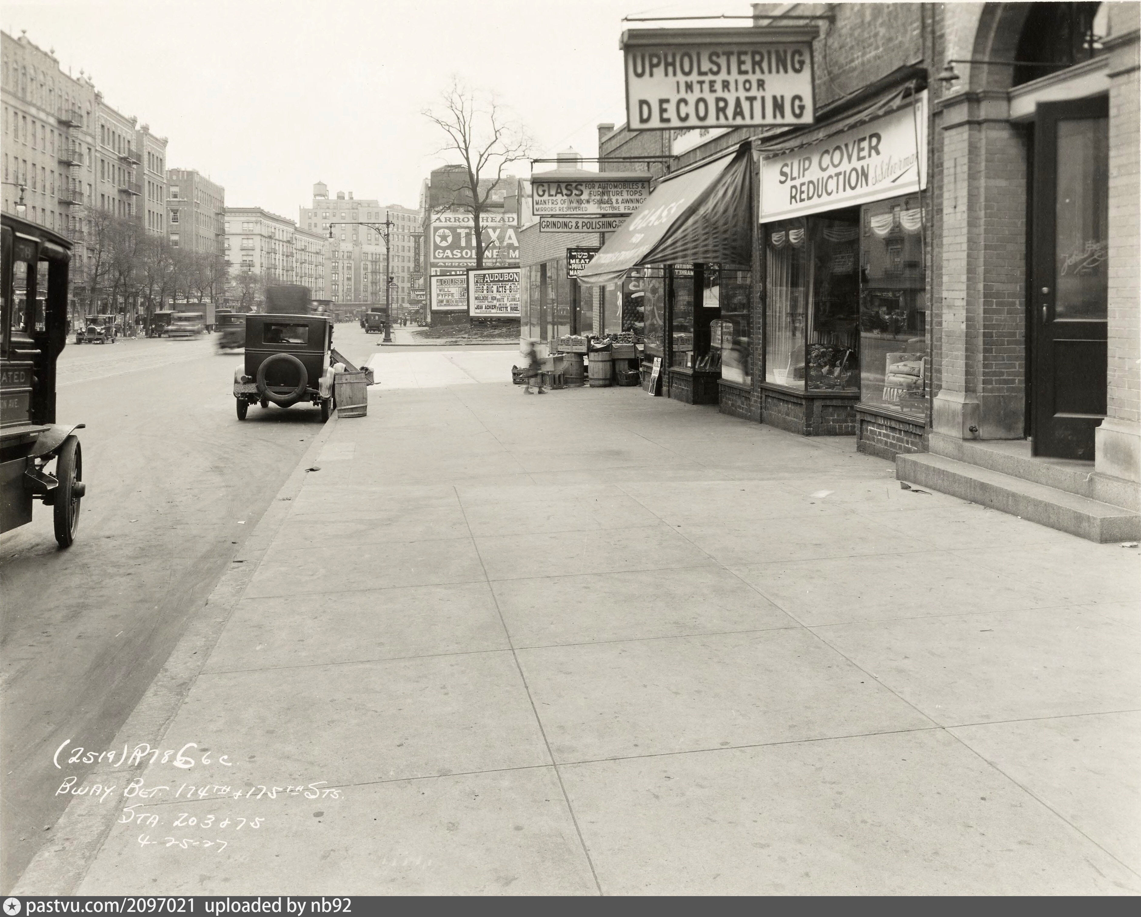Click the street lamp post near corner
Screen dimensions: 1141x917
tap(387, 286)
